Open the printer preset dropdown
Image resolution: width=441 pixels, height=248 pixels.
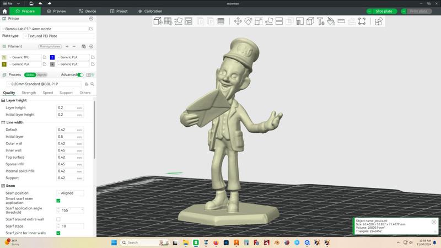[x=45, y=29]
